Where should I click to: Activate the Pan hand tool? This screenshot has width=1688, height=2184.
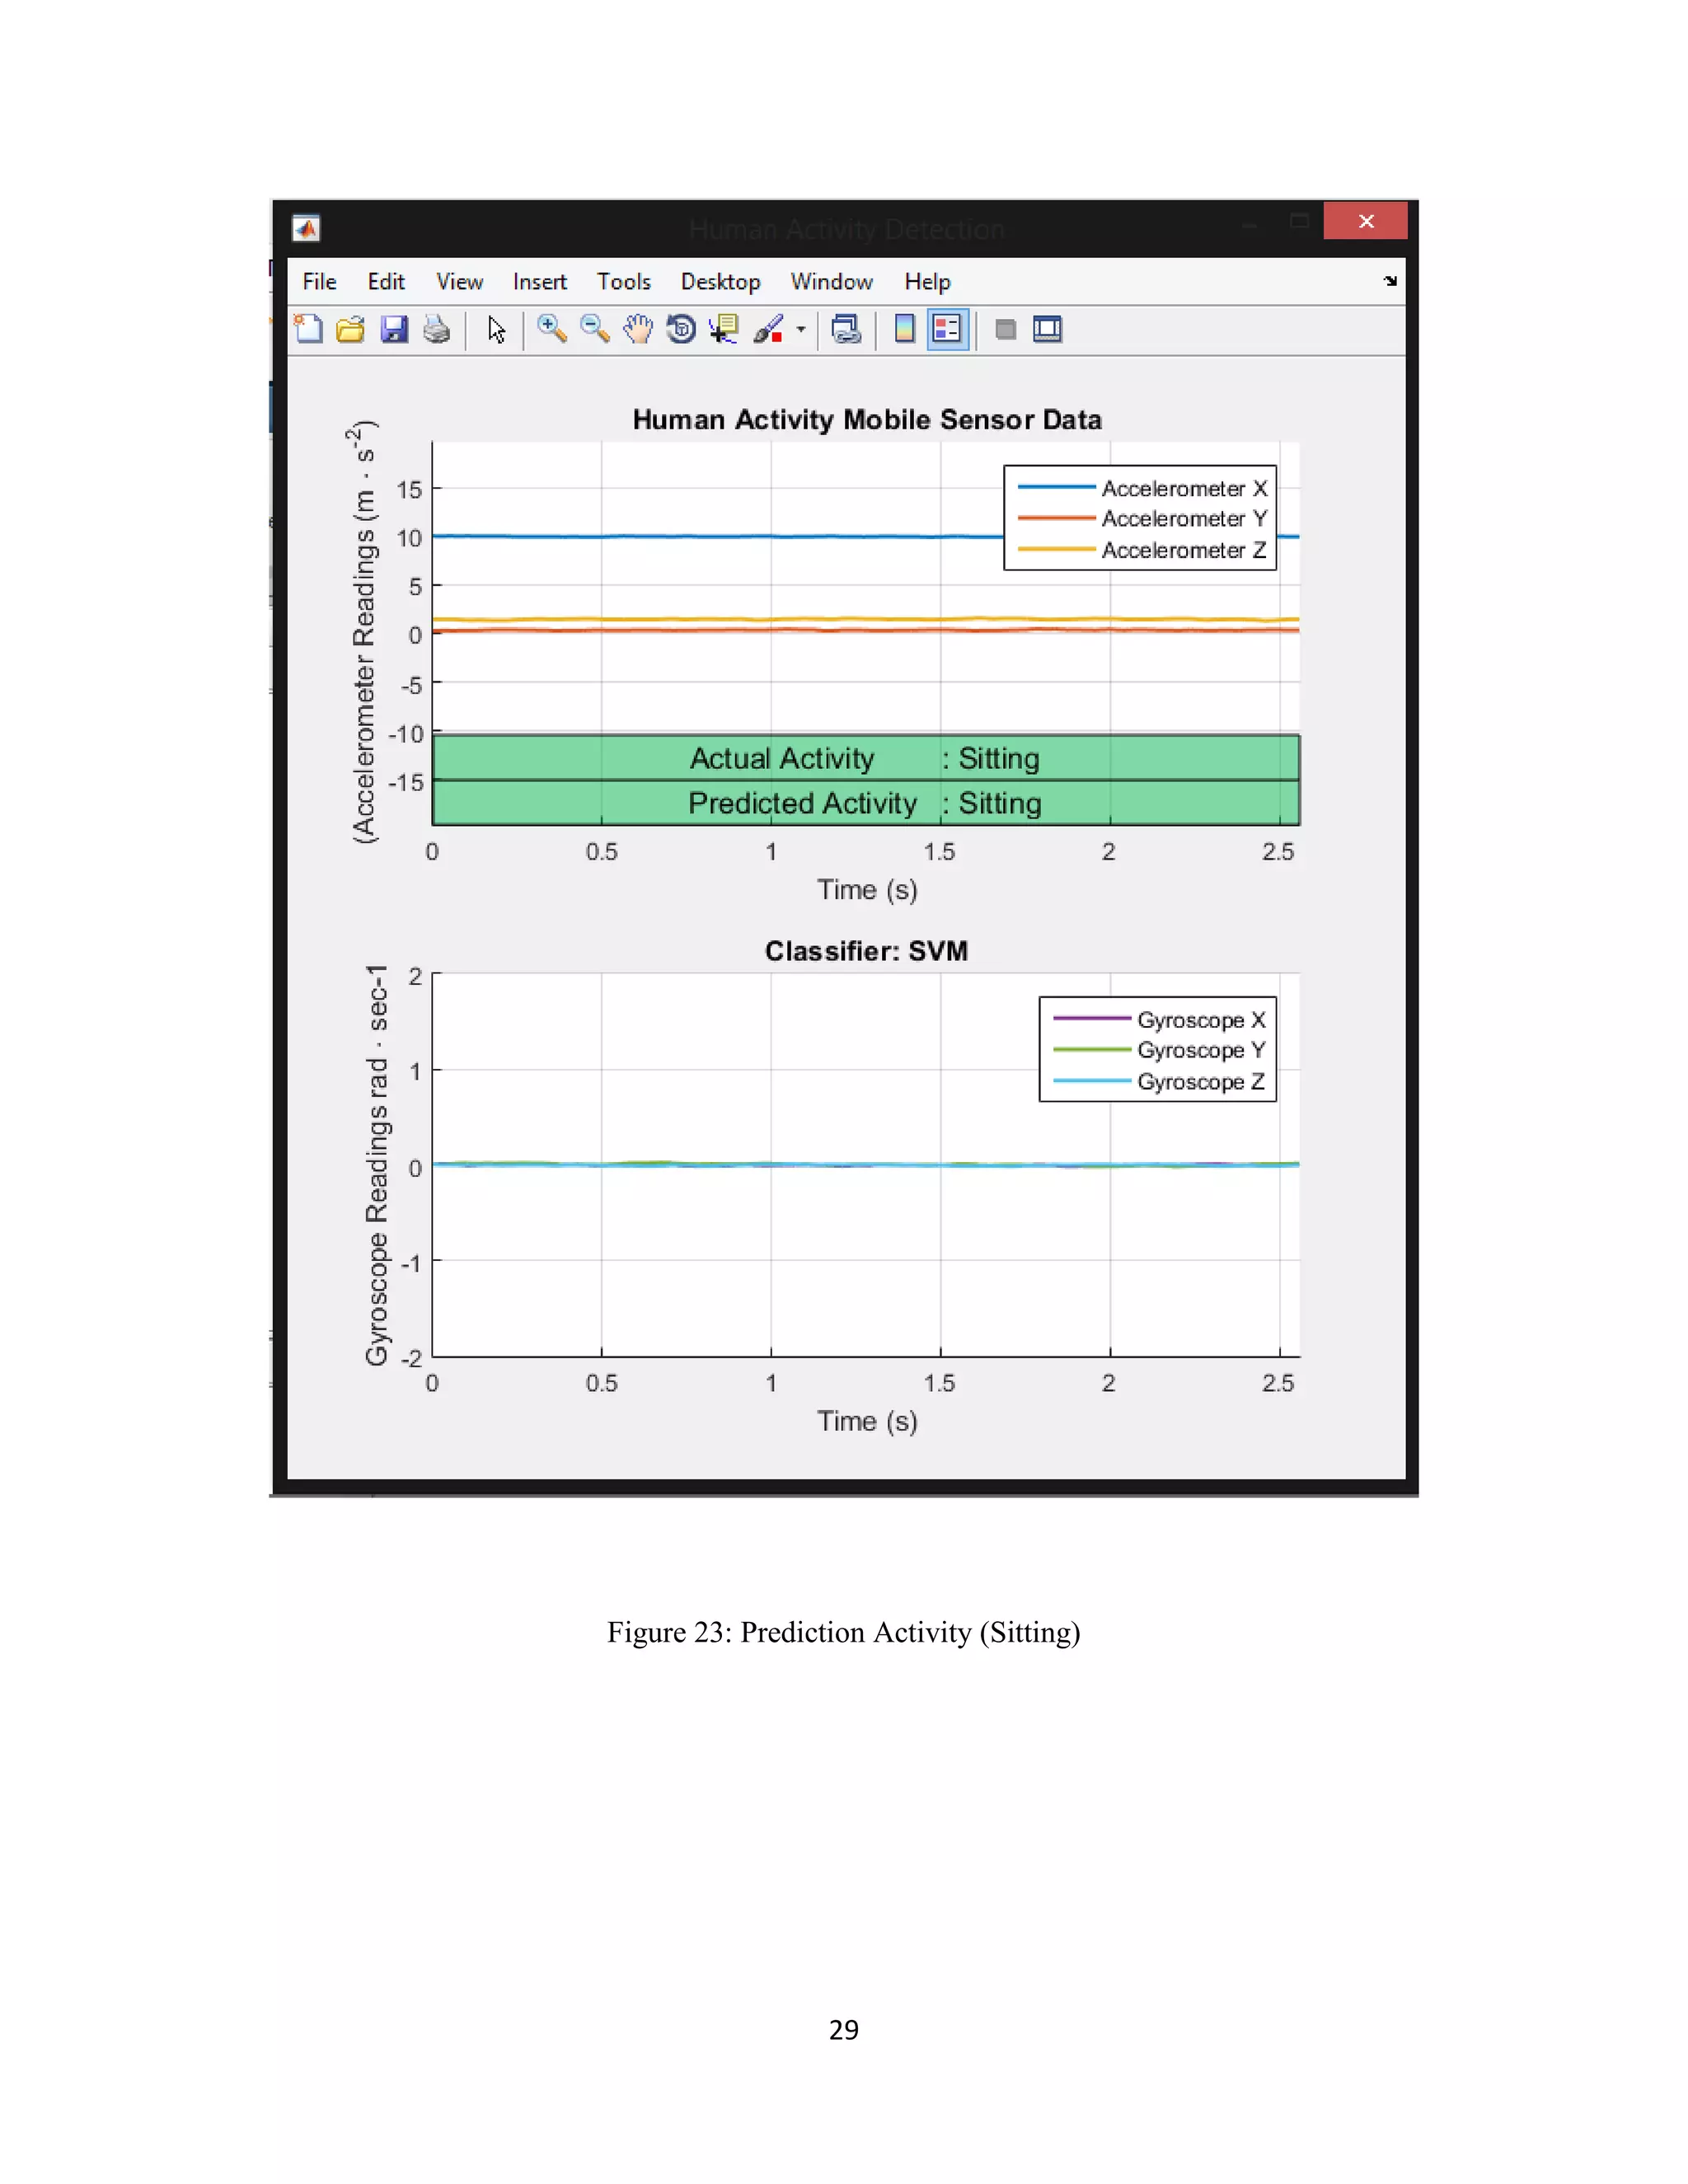coord(638,329)
